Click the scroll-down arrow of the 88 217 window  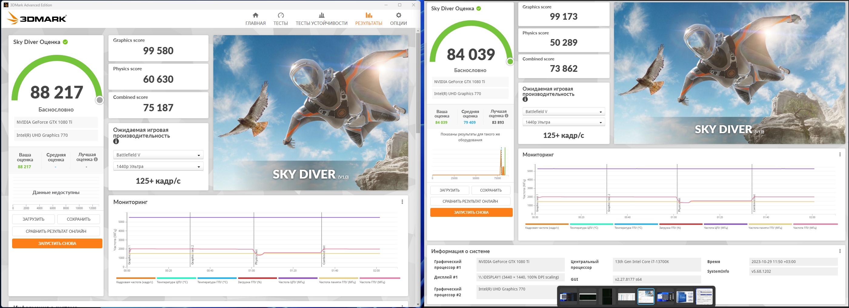click(418, 304)
